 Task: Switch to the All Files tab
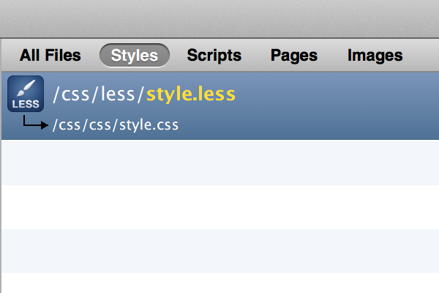pos(50,55)
